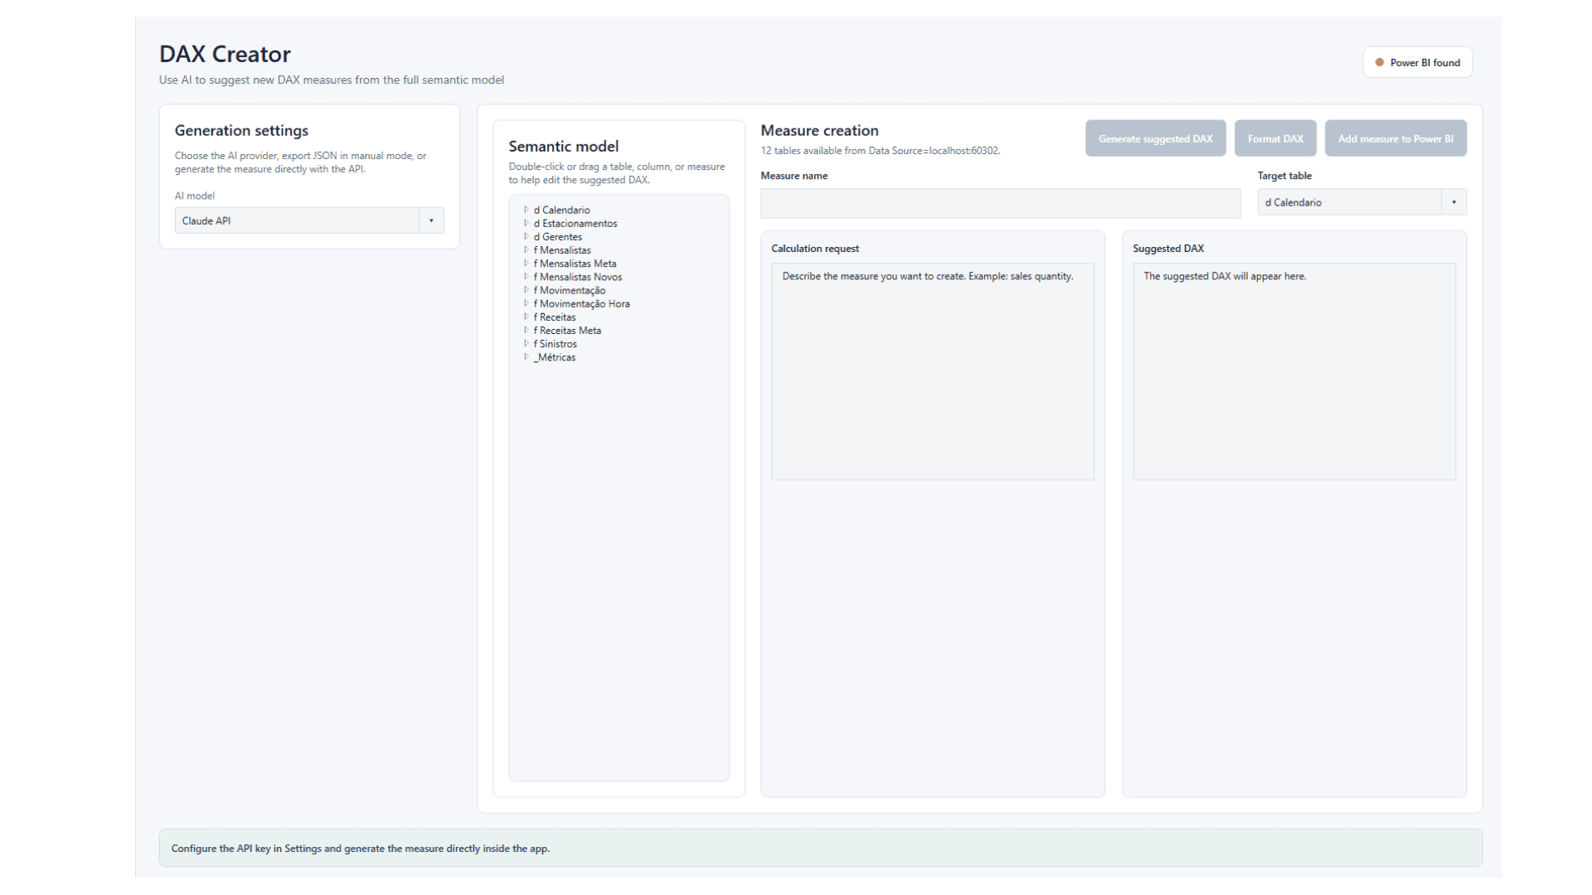Click Add measure to Power BI button
The height and width of the screenshot is (895, 1592).
[1395, 138]
